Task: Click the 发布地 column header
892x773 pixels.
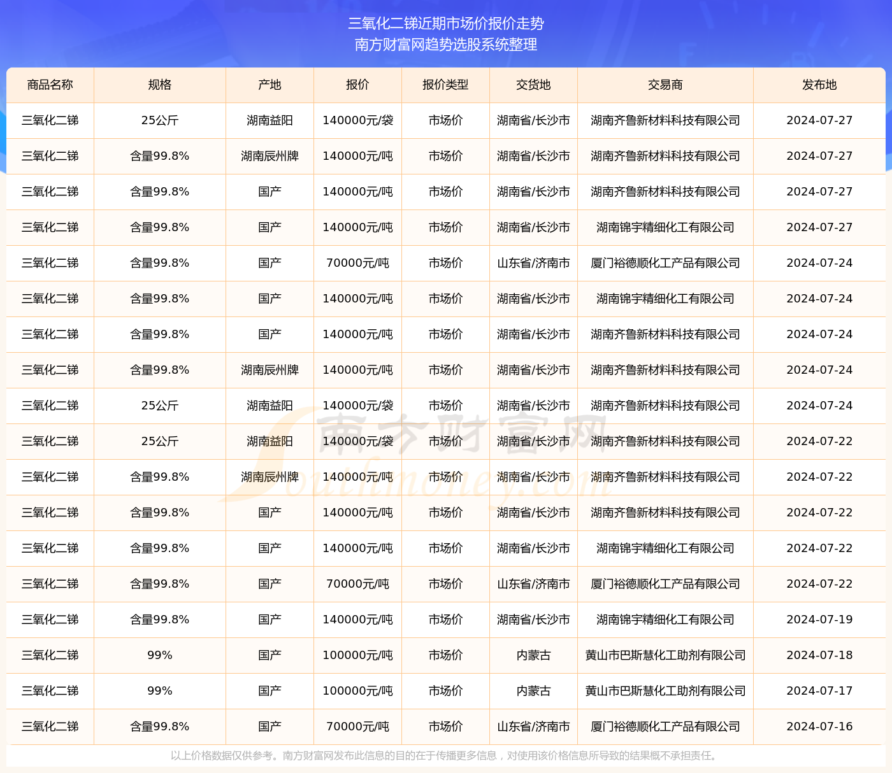Action: pyautogui.click(x=819, y=85)
